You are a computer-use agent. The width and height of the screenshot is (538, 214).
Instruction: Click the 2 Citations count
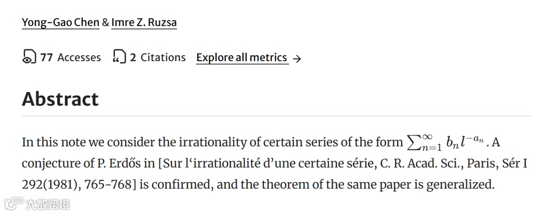tap(157, 58)
